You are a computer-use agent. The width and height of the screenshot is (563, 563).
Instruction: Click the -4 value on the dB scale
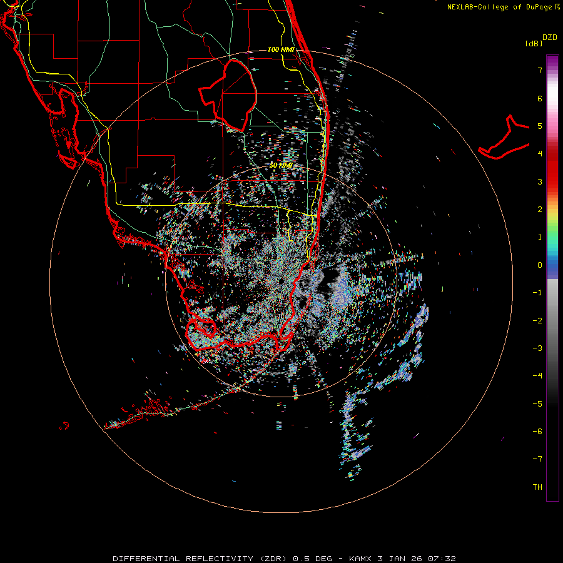pos(537,376)
